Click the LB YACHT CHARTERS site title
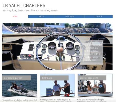Viewport: 116px width, 102px height. point(24,6)
